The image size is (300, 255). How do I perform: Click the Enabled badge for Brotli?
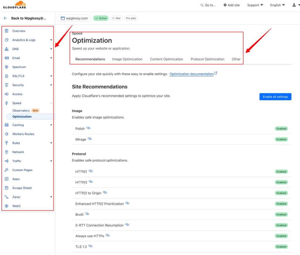click(x=281, y=215)
